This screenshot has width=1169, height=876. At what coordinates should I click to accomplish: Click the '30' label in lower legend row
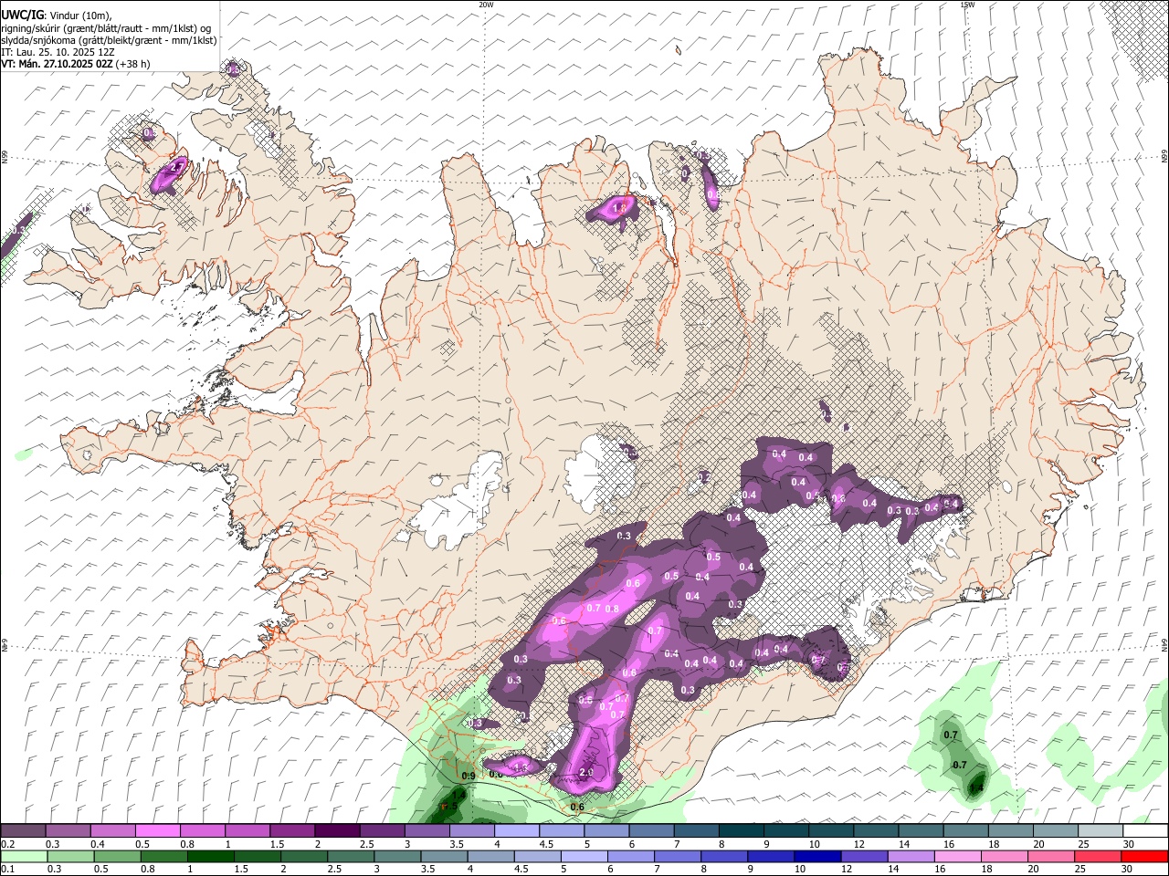tap(1127, 870)
